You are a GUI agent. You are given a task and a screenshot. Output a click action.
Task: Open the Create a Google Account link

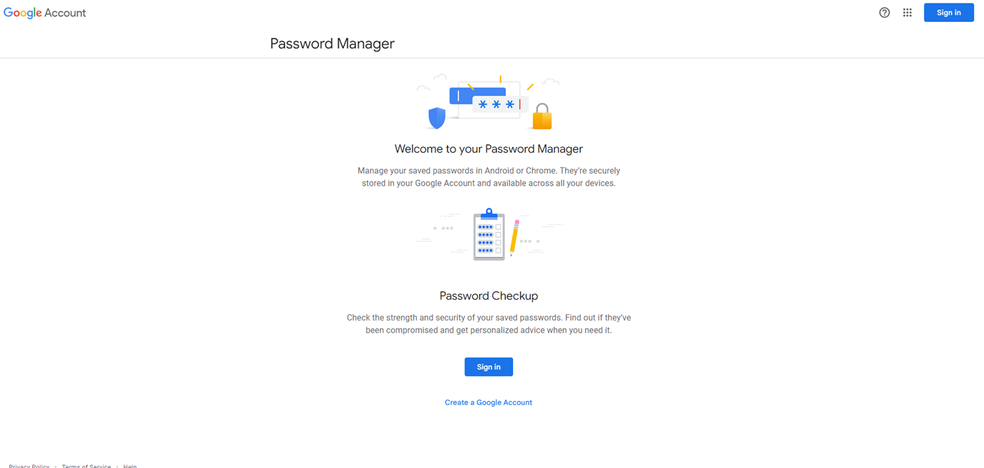[488, 402]
